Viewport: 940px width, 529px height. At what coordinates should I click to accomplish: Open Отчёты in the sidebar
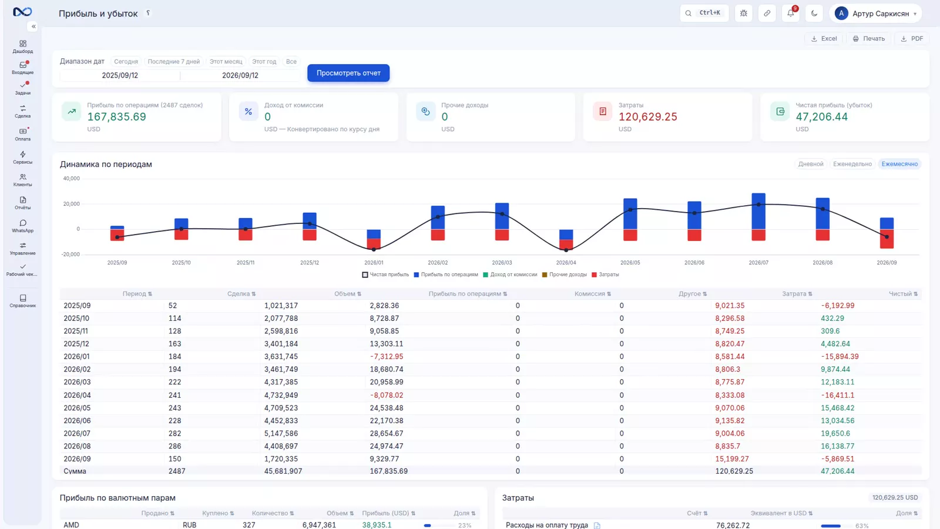point(22,203)
